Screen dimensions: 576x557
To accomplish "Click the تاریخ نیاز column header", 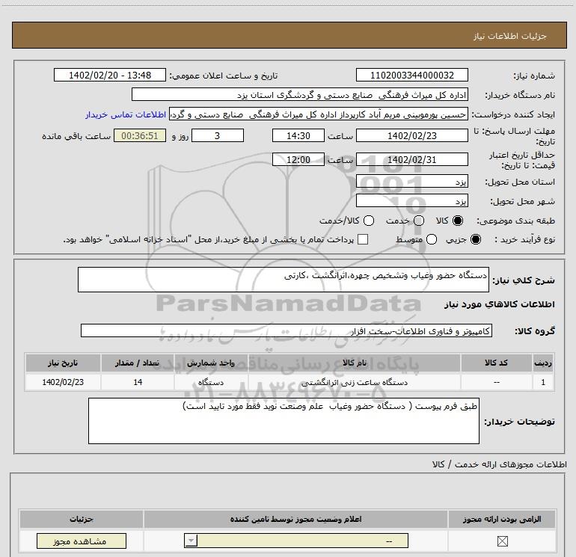I will point(63,363).
